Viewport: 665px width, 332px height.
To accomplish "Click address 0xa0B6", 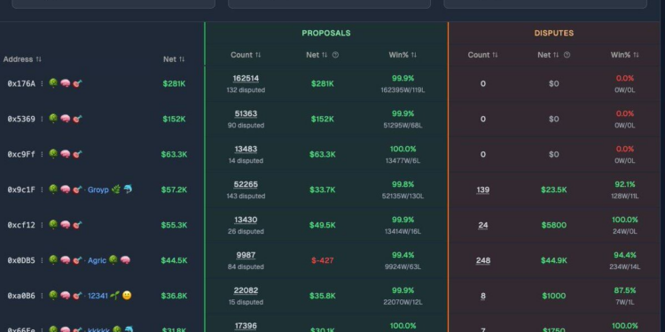I will (x=21, y=296).
